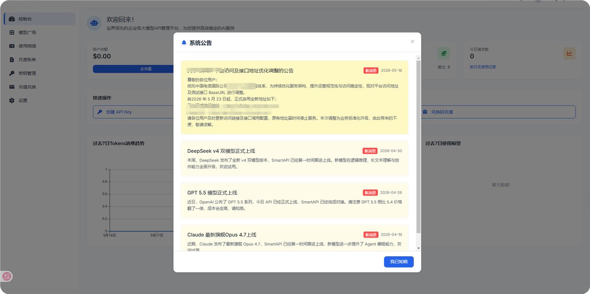590x294 pixels.
Task: Click 新消息 badge on Claude Opus 4.7 notice
Action: 371,235
